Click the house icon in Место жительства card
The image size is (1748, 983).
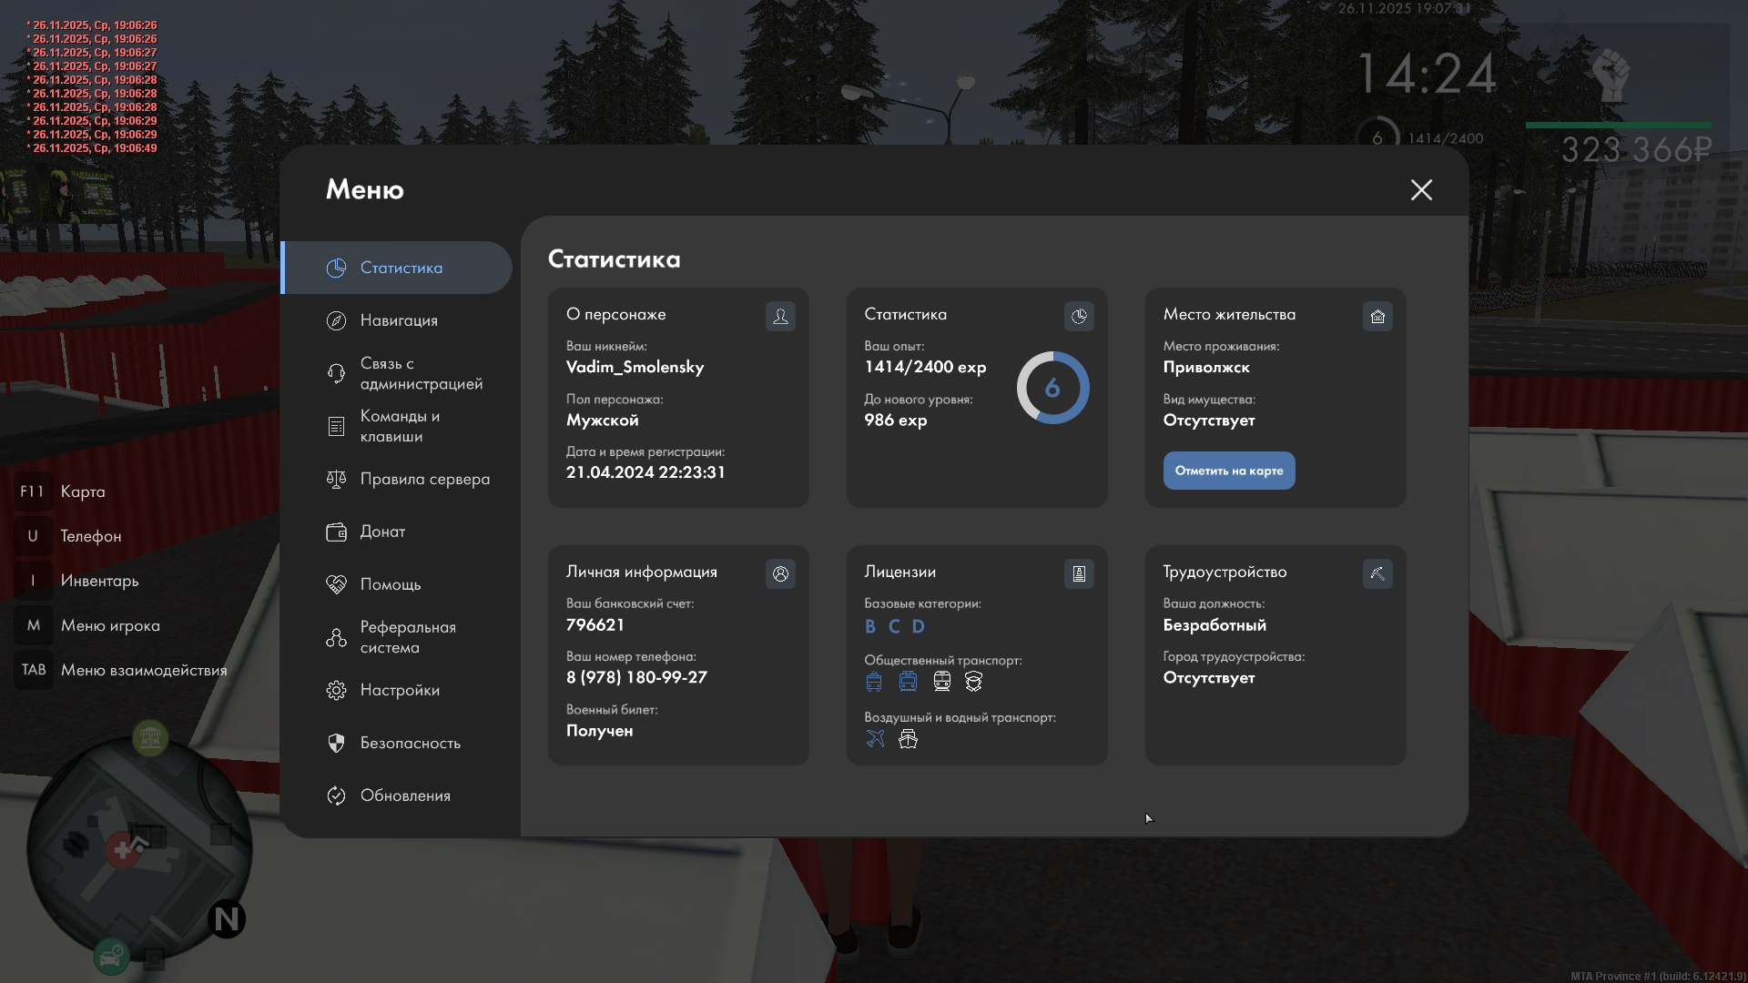point(1377,316)
